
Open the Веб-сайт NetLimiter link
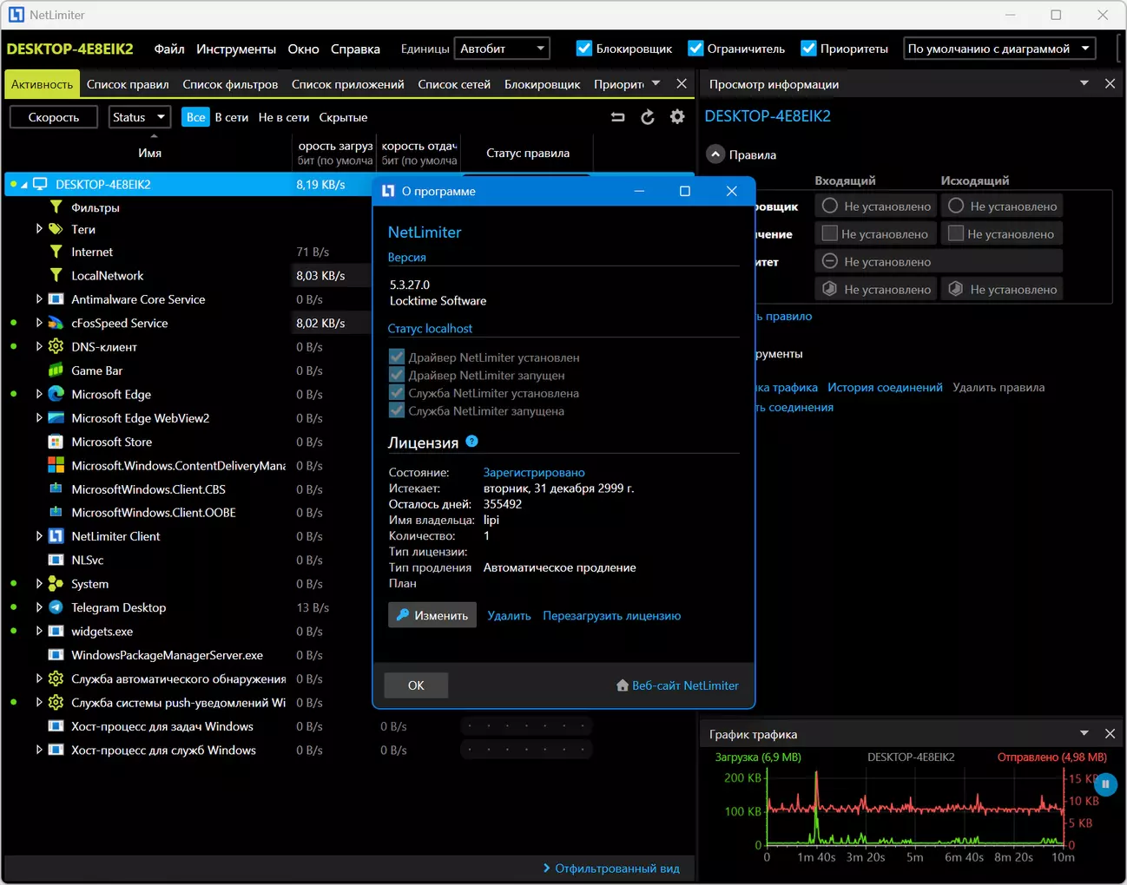tap(686, 685)
